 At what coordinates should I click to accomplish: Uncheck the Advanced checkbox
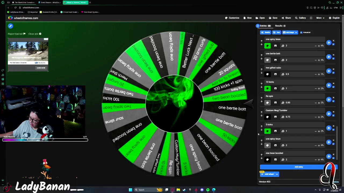click(x=301, y=32)
